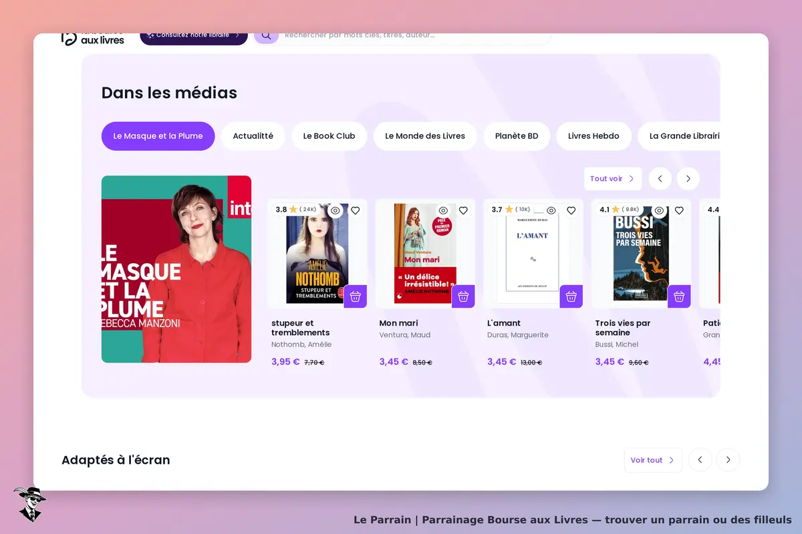
Task: Click the Adaptés à l'écran heading
Action: pyautogui.click(x=116, y=460)
